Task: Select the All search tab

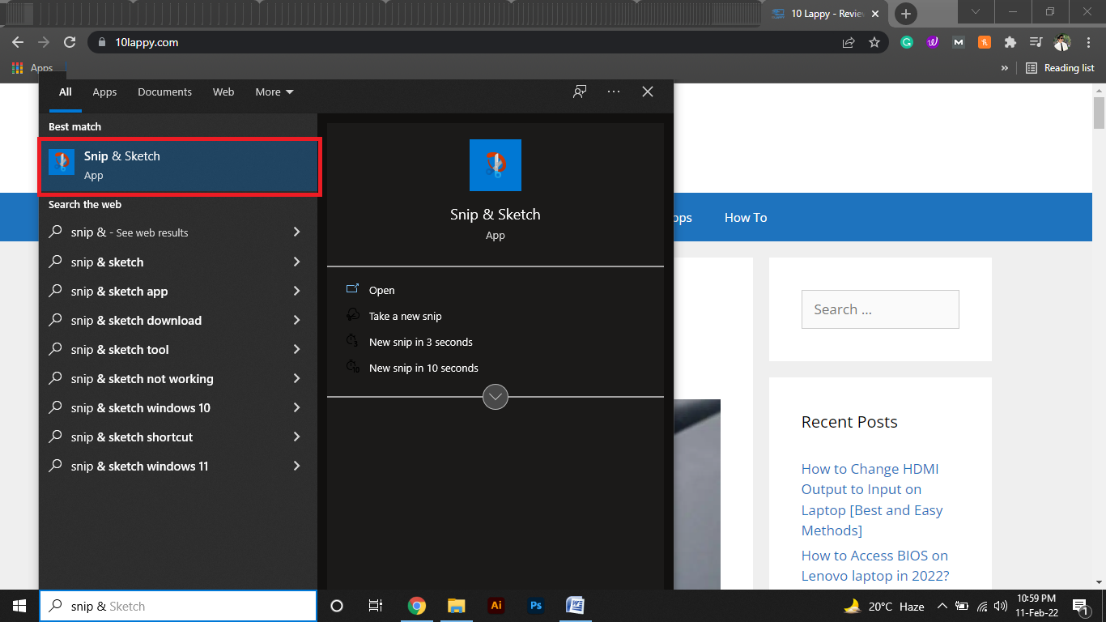Action: 65,92
